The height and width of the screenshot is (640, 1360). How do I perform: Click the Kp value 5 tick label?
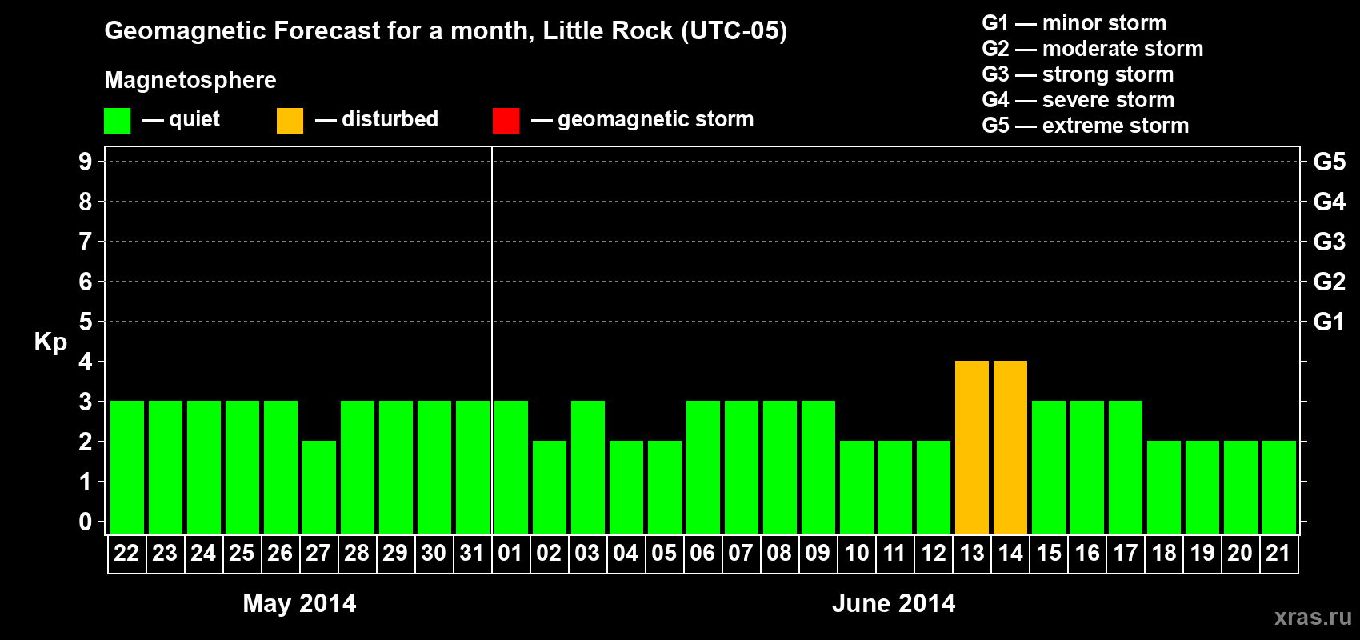86,322
